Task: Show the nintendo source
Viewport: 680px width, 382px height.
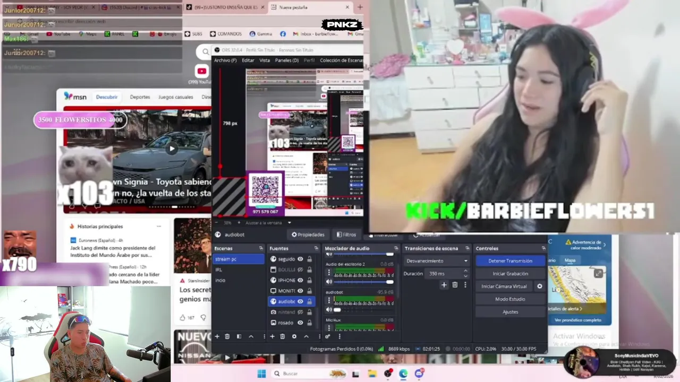Action: pos(300,312)
